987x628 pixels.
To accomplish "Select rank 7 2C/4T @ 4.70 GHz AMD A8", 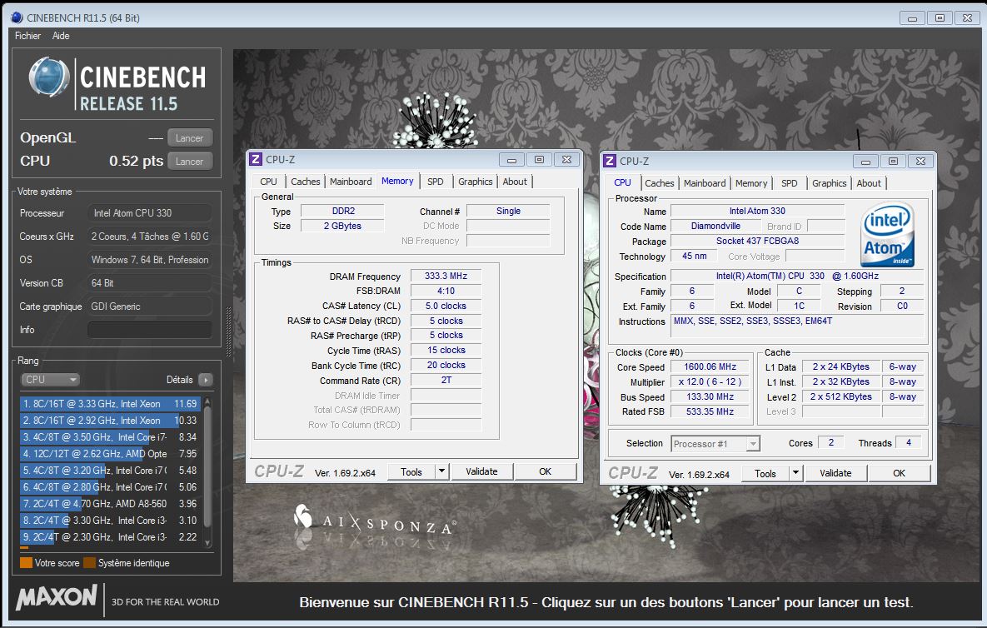I will tap(110, 503).
